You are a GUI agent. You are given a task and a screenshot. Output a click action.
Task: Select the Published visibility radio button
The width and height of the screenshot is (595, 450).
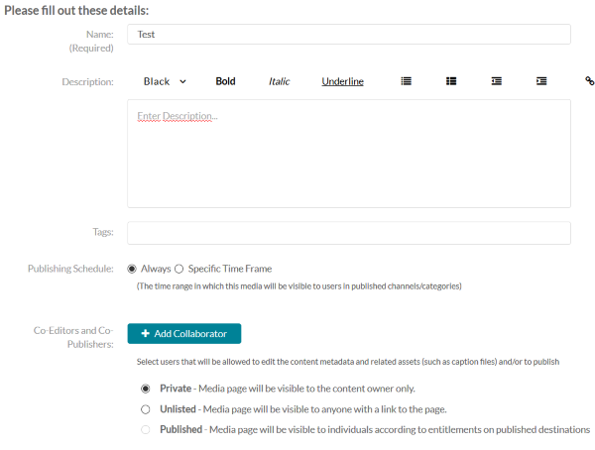pyautogui.click(x=146, y=429)
